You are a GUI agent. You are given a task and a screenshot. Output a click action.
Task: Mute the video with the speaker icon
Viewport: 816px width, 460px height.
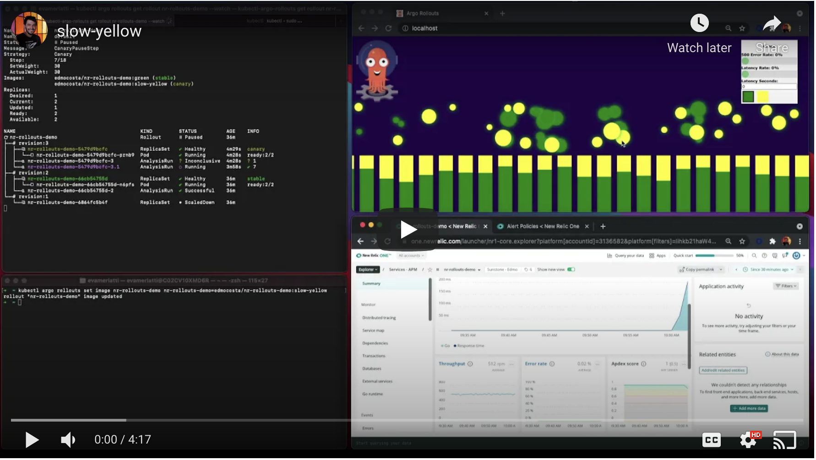tap(68, 440)
